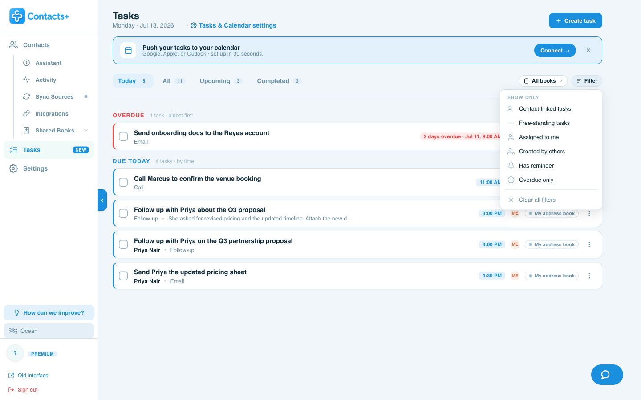Click ME avatar on partnership proposal task
This screenshot has width=641, height=400.
tap(515, 244)
